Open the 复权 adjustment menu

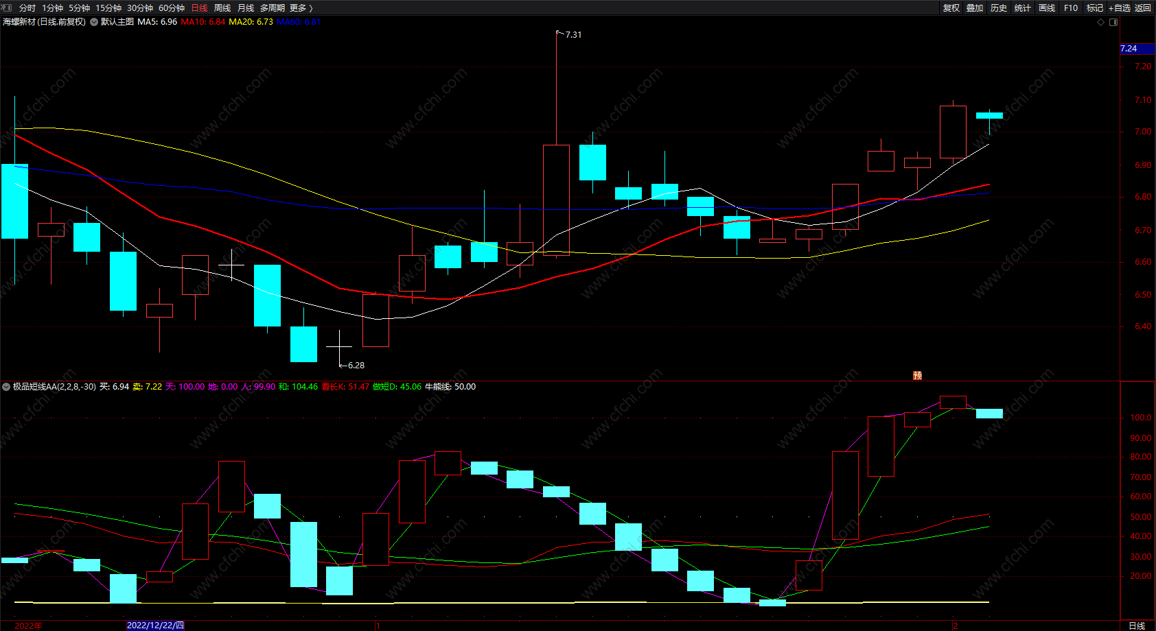tap(951, 8)
